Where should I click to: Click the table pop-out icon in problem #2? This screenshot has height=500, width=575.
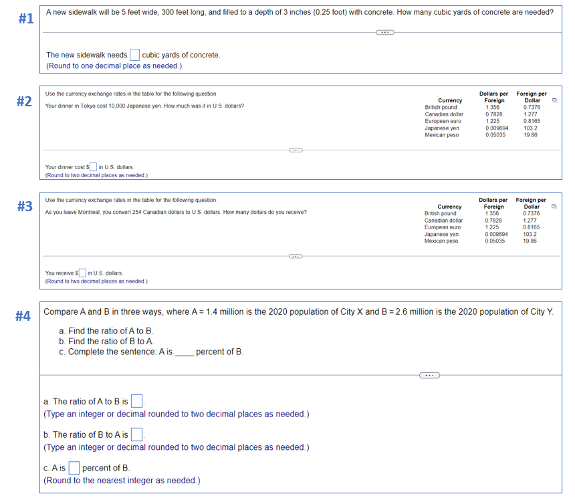tap(555, 99)
